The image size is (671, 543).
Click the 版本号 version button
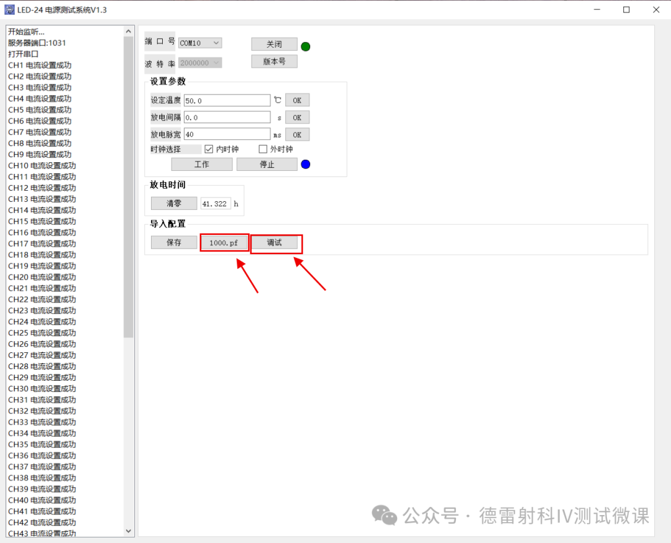(274, 62)
